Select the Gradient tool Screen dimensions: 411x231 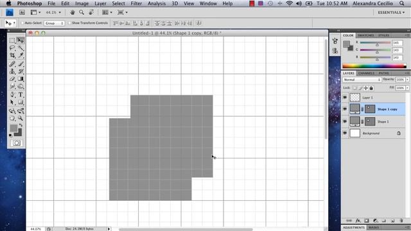tap(21, 79)
